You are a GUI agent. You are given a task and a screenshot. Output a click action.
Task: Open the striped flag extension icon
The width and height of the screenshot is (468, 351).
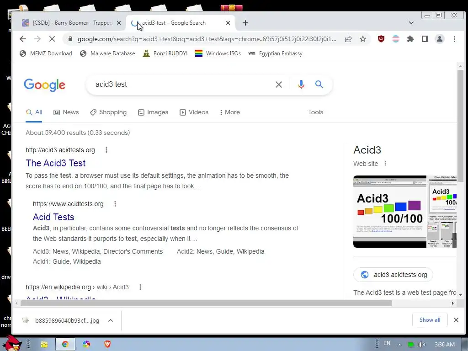[396, 39]
